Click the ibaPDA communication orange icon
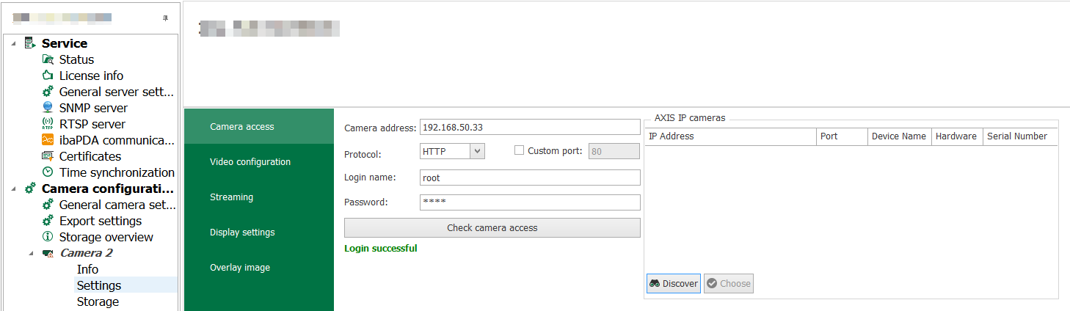The height and width of the screenshot is (311, 1070). pos(48,140)
